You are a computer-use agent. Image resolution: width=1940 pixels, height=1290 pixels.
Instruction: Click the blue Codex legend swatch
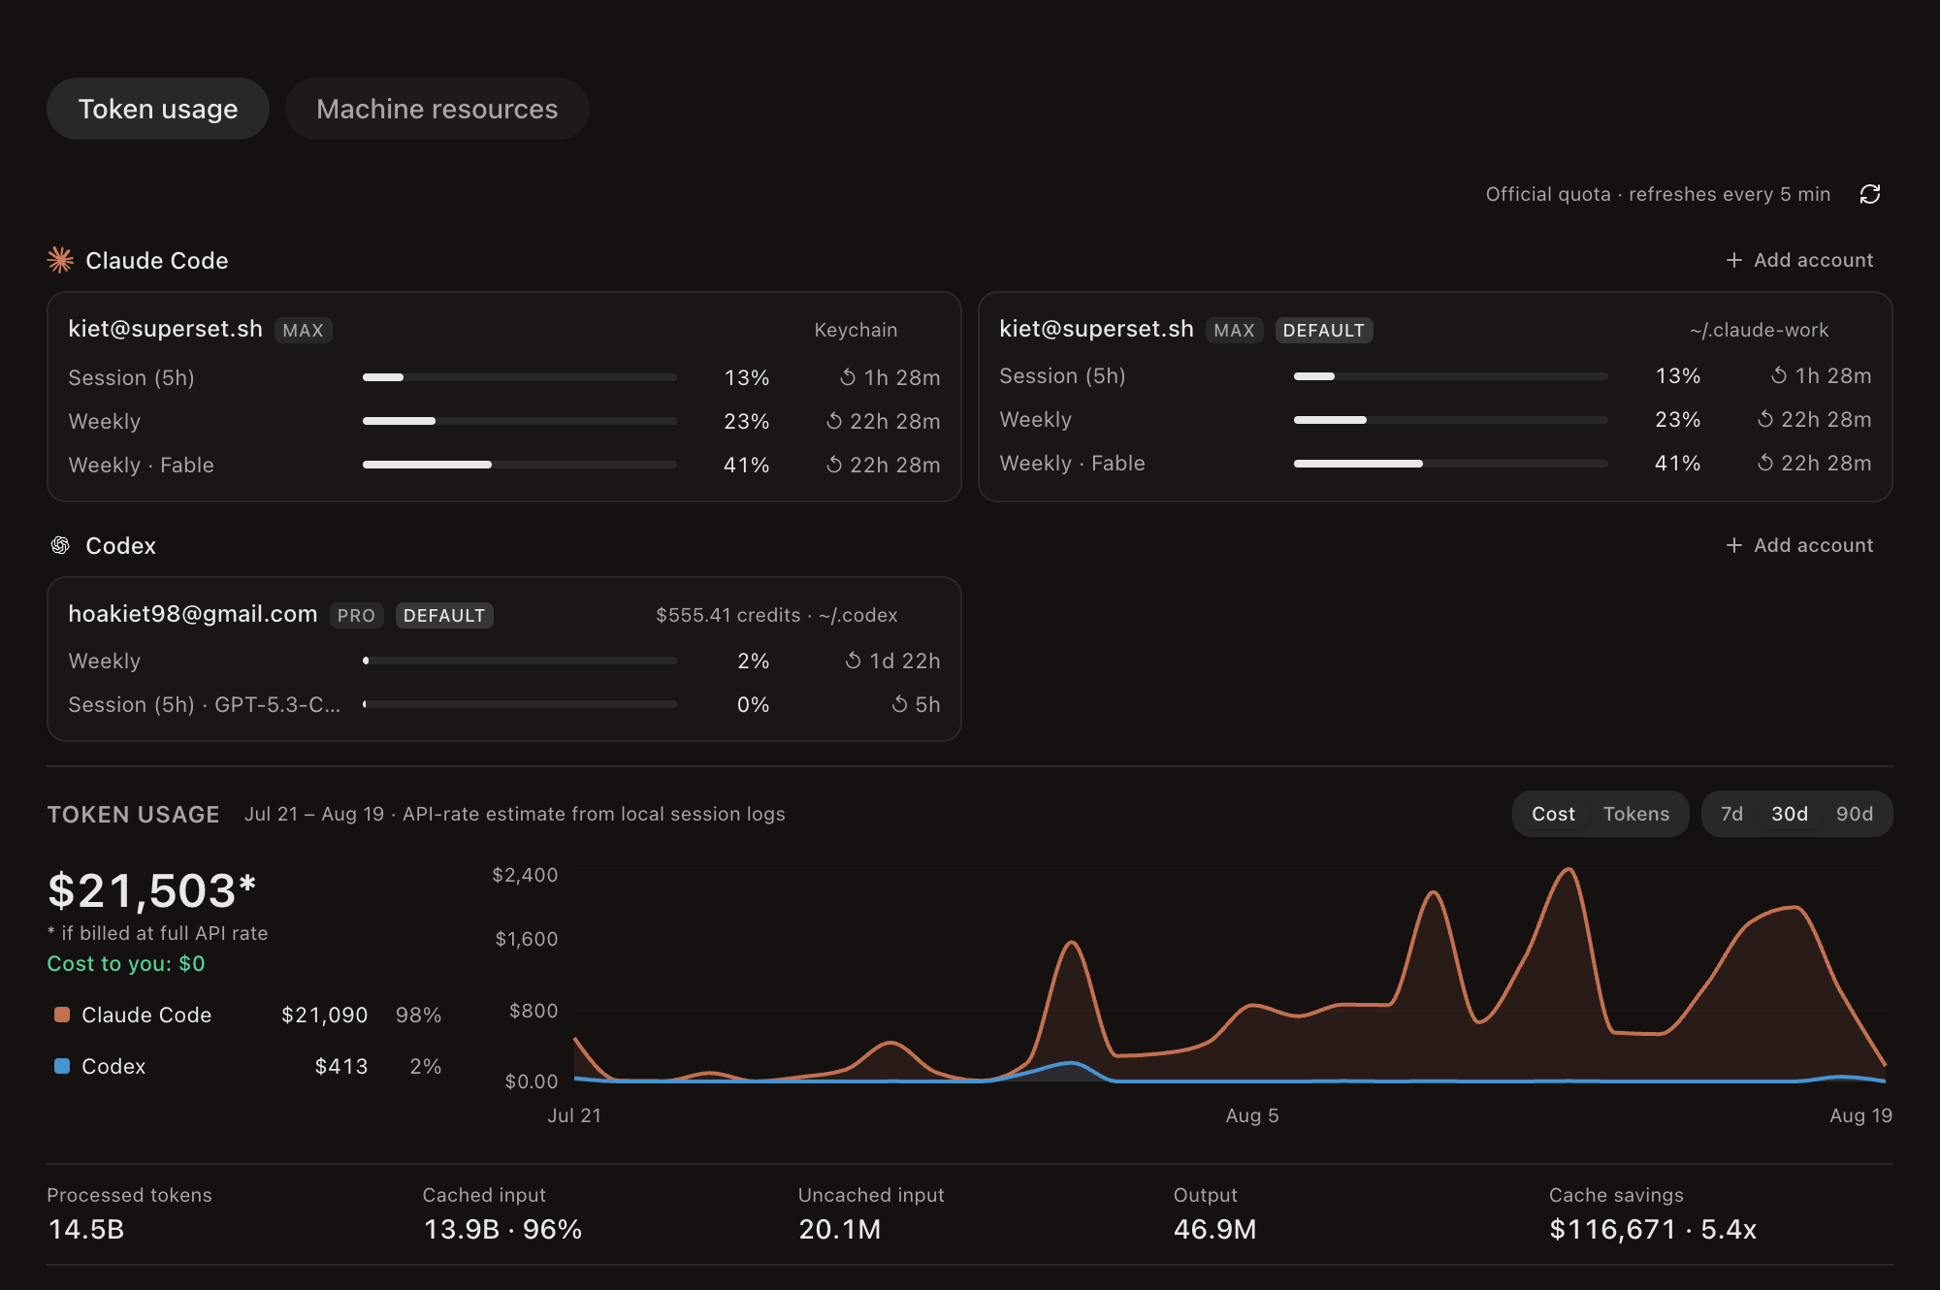[62, 1066]
